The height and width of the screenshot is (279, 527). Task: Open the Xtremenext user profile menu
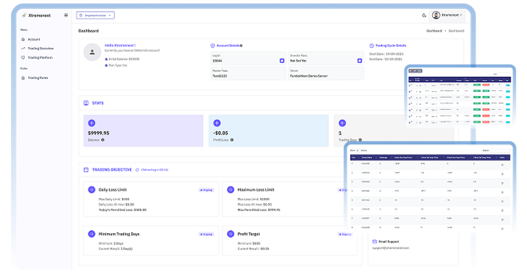[447, 15]
